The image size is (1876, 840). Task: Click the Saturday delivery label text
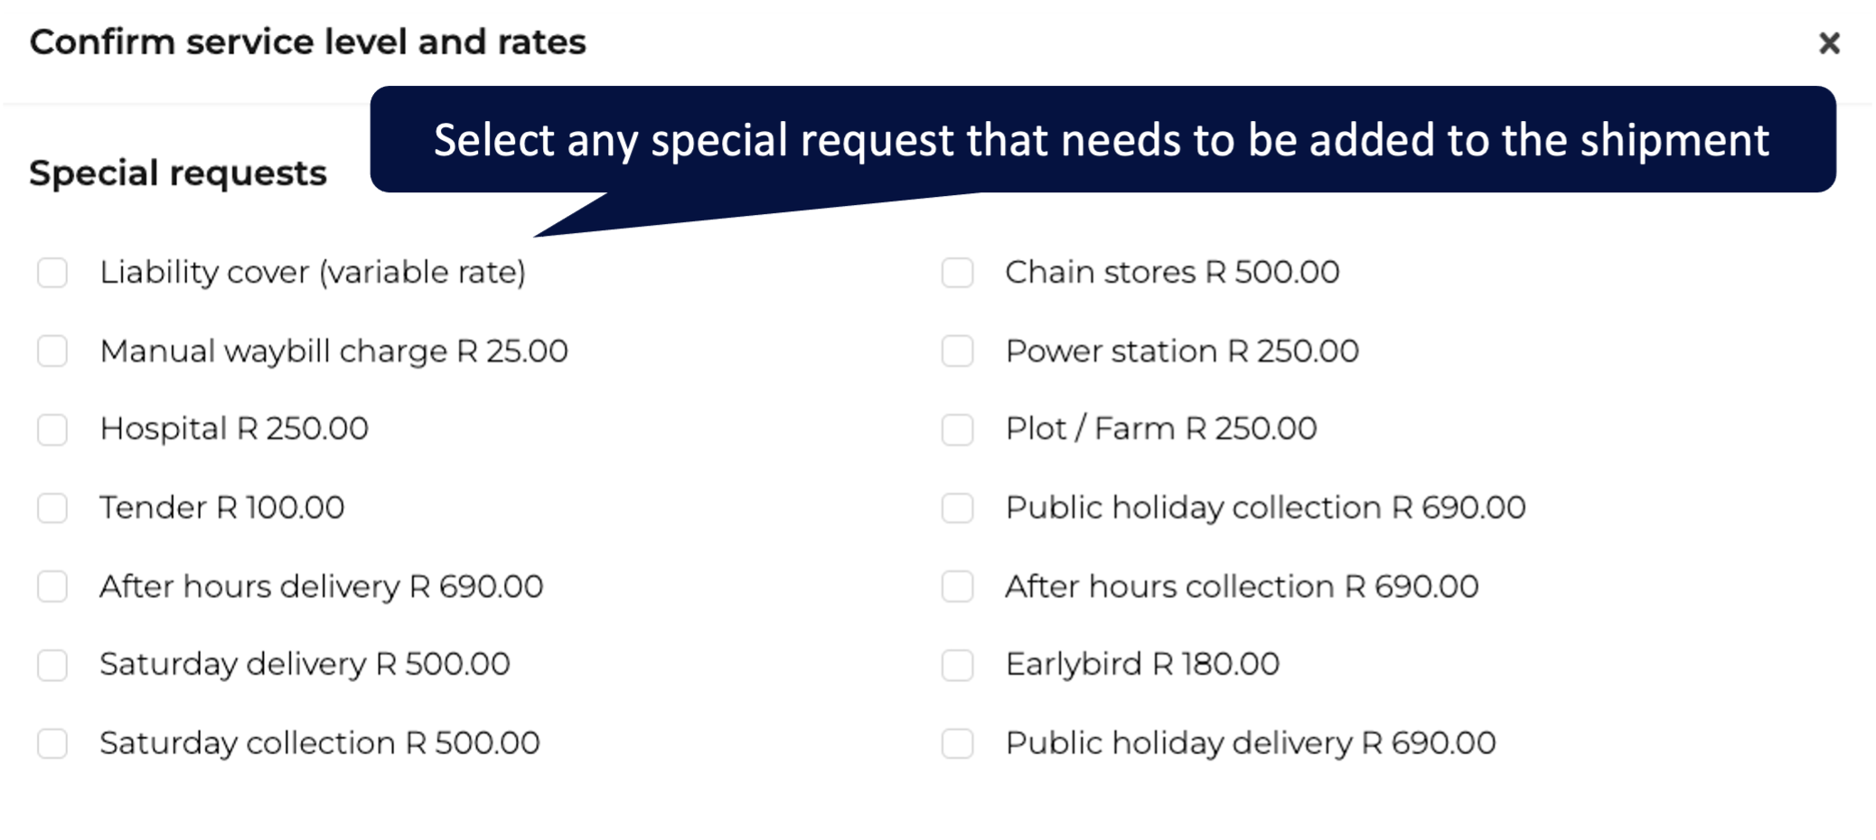click(x=305, y=665)
